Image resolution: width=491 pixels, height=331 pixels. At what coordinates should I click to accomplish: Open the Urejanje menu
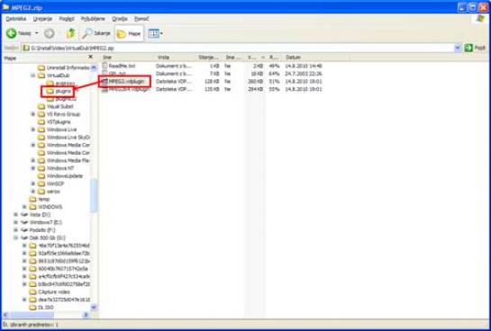42,19
